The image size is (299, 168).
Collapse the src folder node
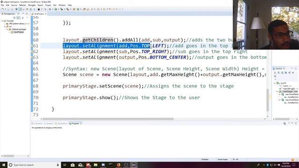pos(5,27)
